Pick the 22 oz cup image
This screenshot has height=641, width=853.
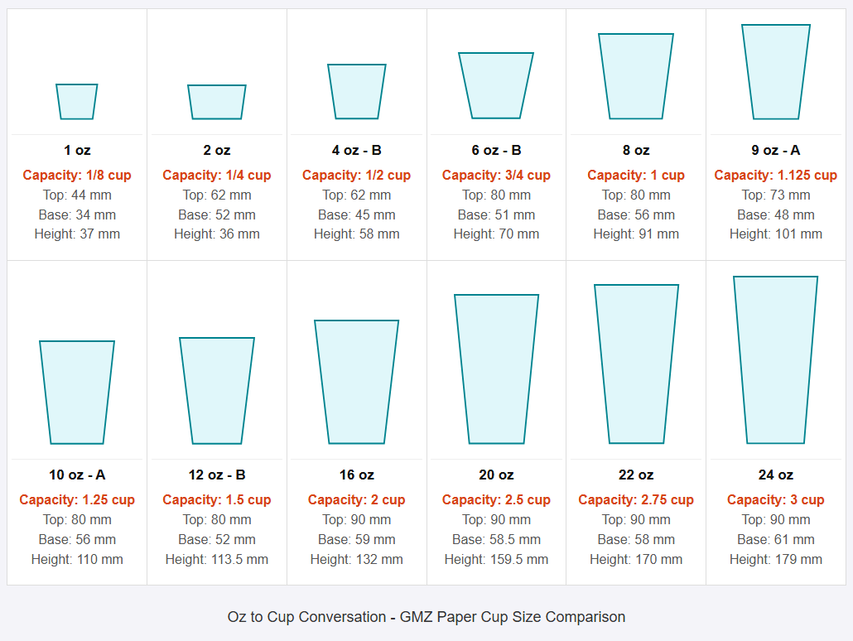pyautogui.click(x=636, y=364)
